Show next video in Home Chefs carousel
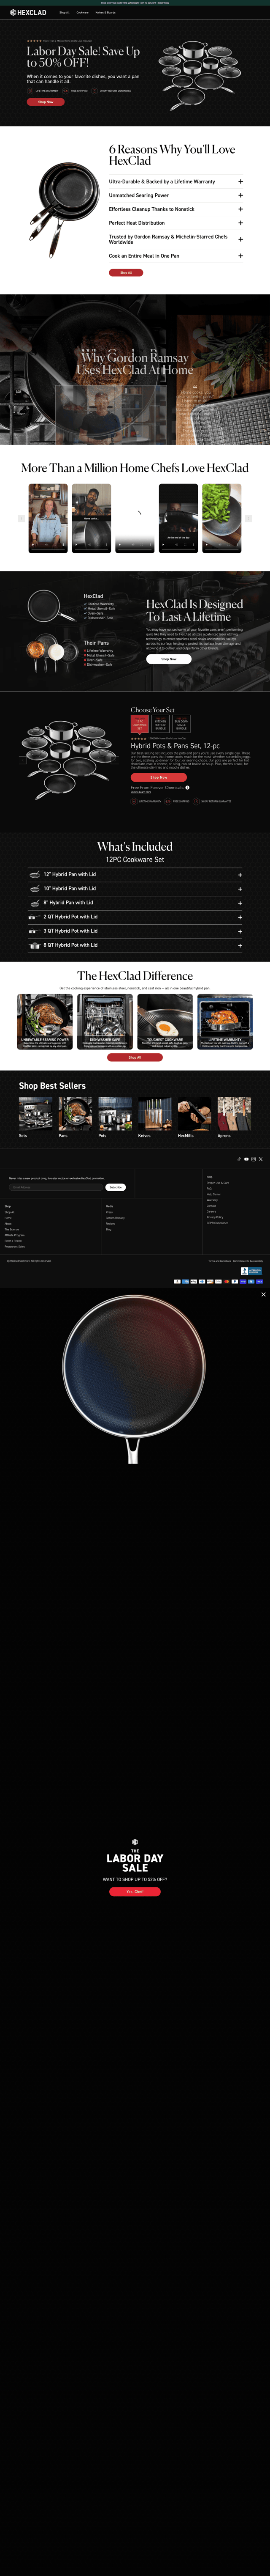 pos(248,518)
